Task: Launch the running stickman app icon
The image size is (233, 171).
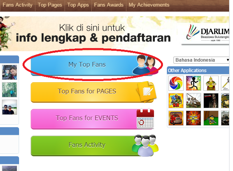Action: (193, 83)
